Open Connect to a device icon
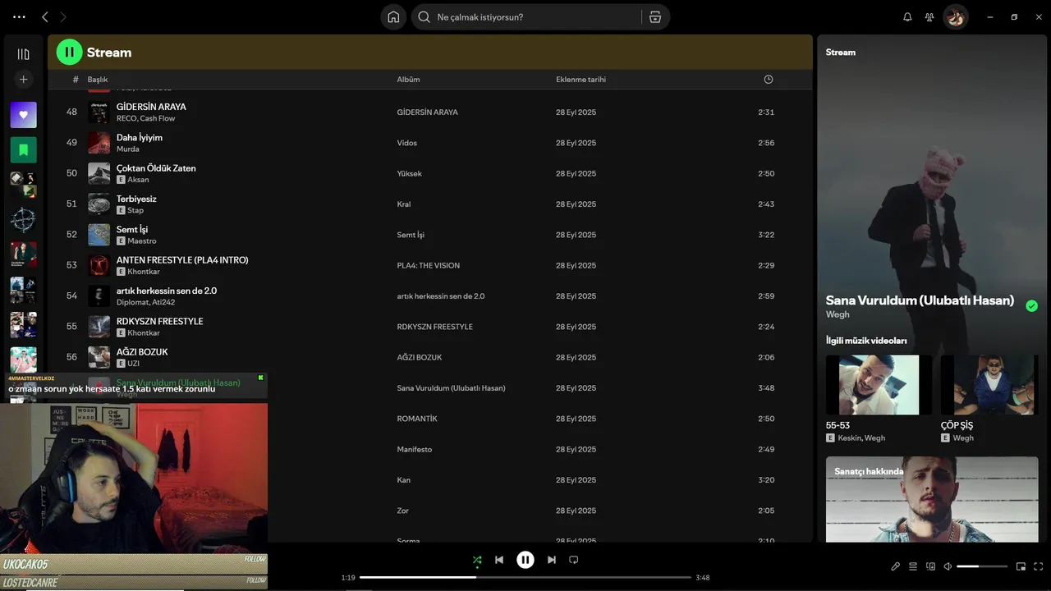 tap(930, 566)
